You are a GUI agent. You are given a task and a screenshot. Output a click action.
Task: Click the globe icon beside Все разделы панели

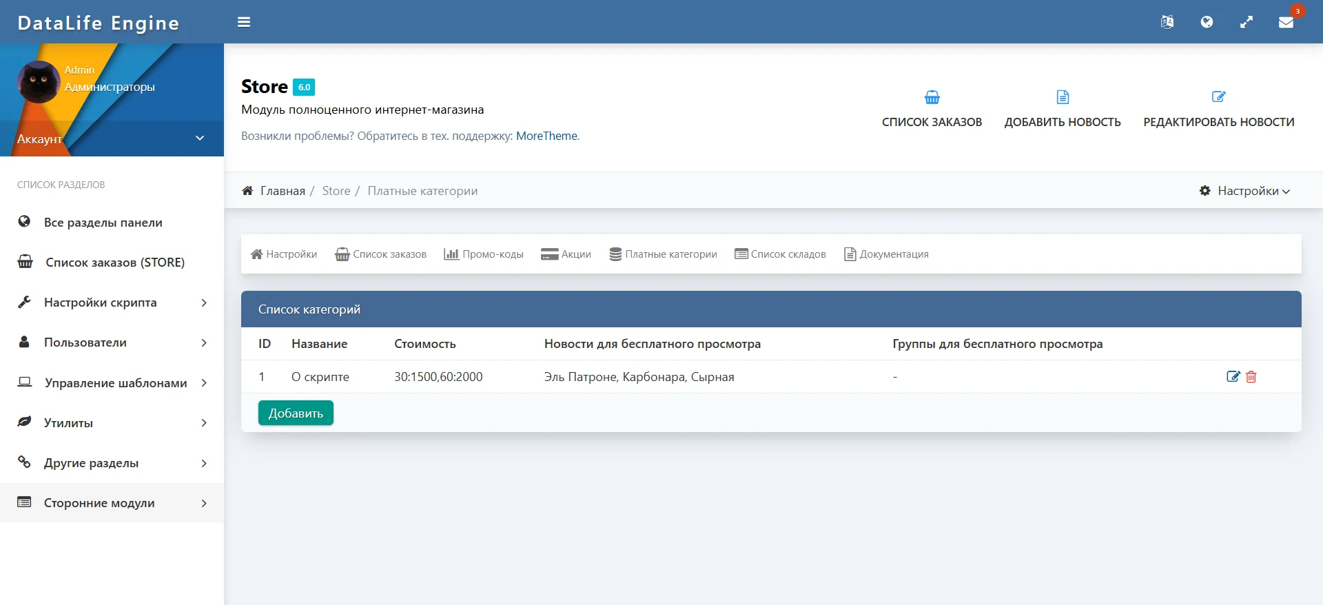(x=24, y=221)
